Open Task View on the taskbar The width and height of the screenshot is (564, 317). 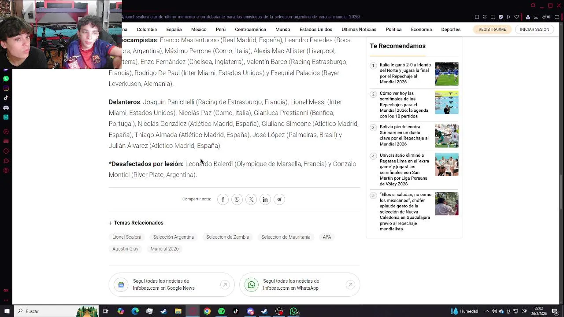106,311
